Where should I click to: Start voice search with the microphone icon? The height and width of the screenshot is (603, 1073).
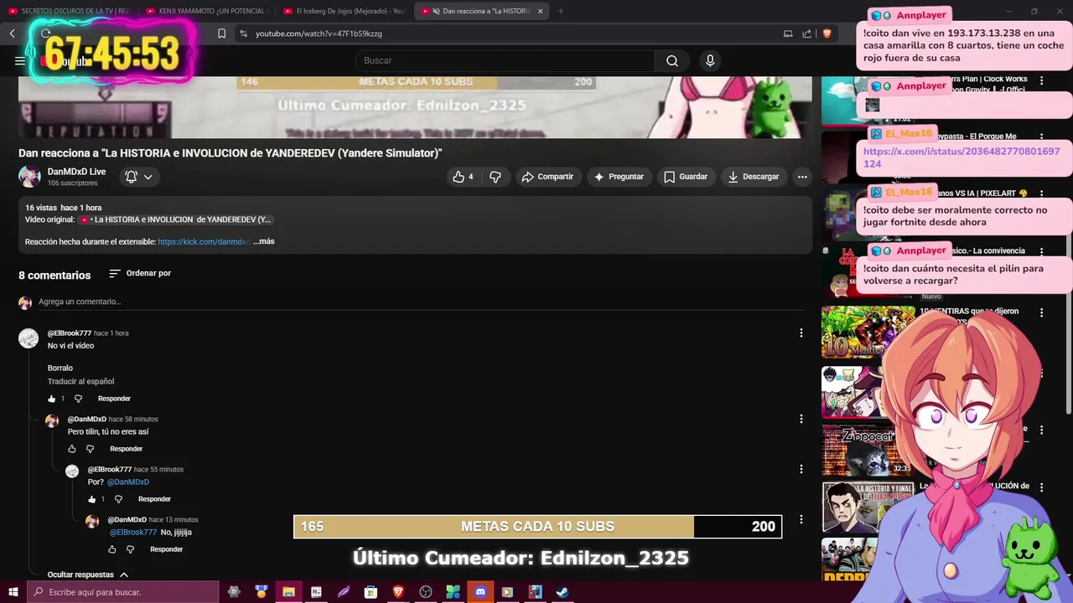click(710, 60)
